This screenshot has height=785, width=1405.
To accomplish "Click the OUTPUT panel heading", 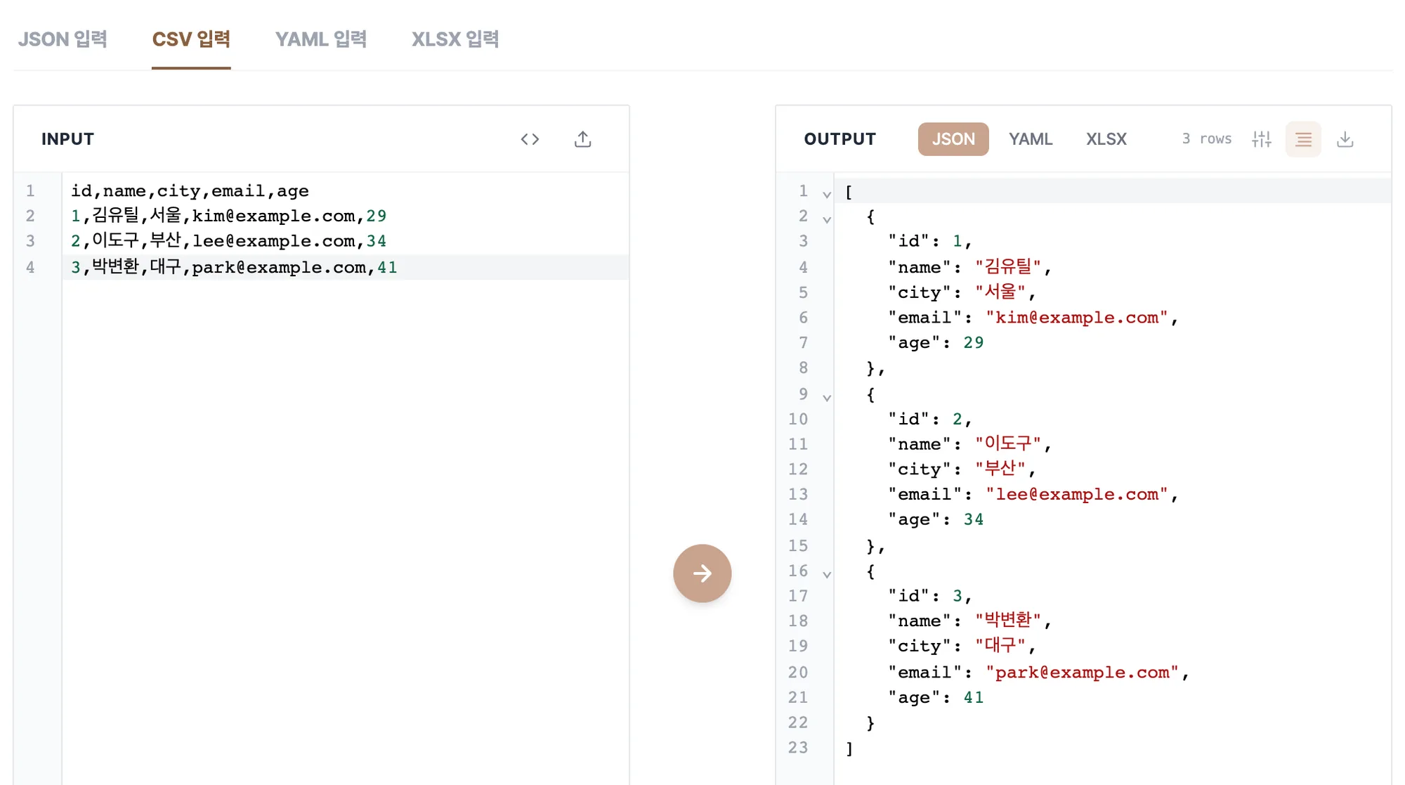I will (x=840, y=139).
